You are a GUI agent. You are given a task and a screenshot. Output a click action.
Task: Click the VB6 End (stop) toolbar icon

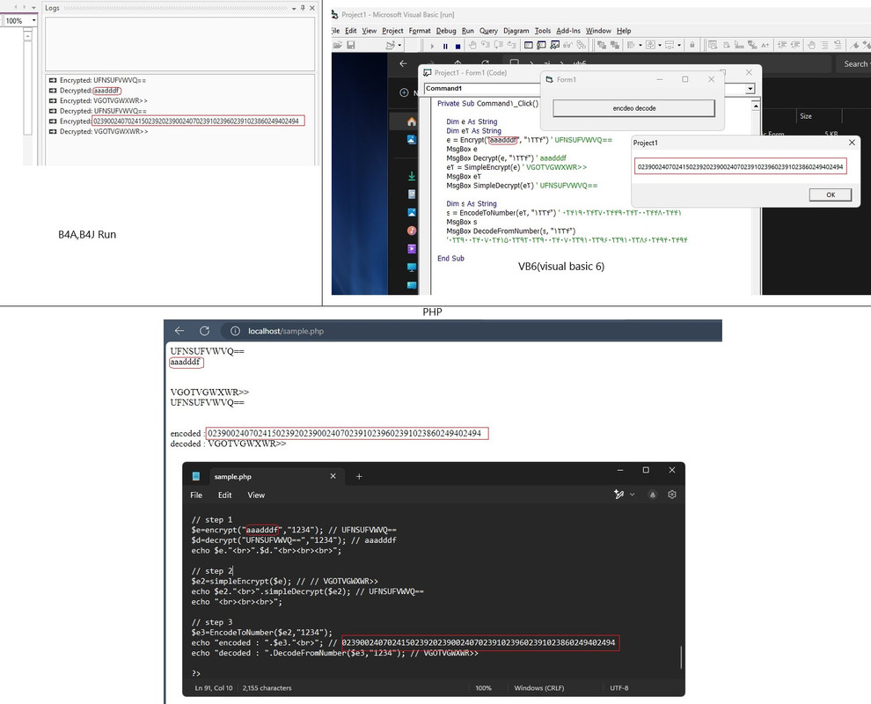(457, 46)
